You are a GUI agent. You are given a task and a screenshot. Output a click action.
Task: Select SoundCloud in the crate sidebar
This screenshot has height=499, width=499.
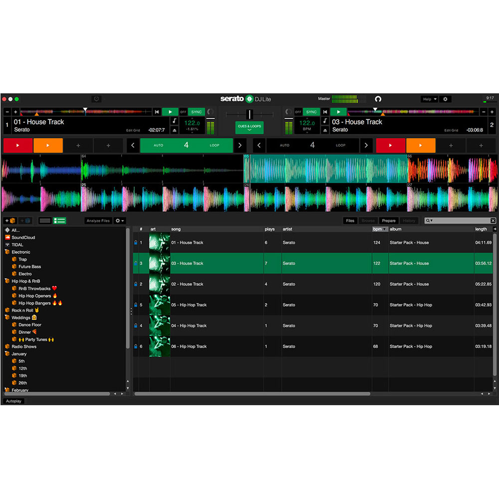pyautogui.click(x=23, y=238)
